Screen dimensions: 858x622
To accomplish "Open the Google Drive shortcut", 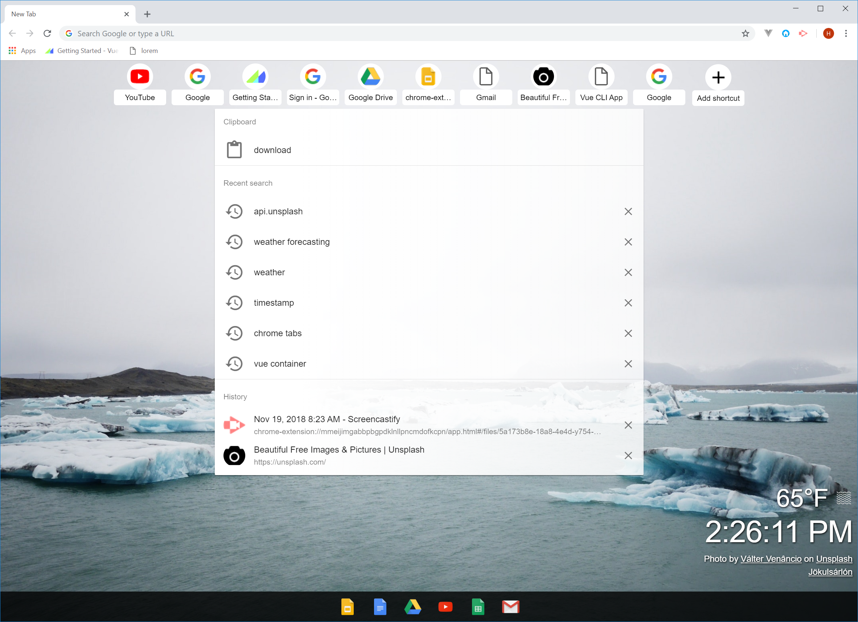I will 370,83.
